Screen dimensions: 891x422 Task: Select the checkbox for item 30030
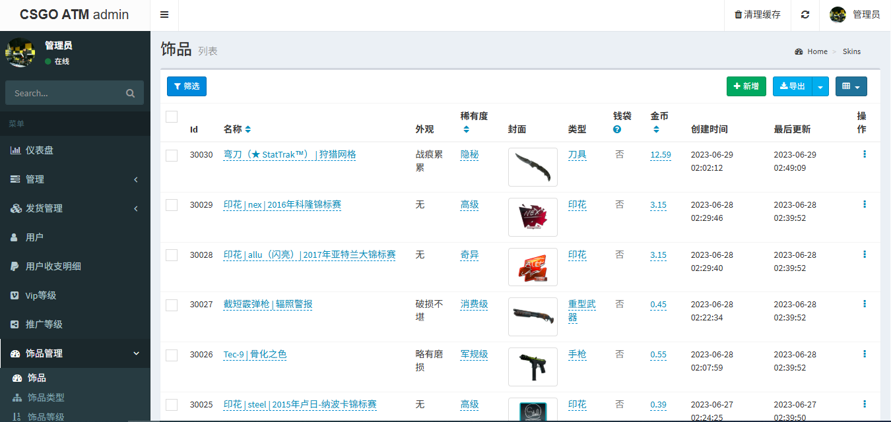(x=172, y=156)
